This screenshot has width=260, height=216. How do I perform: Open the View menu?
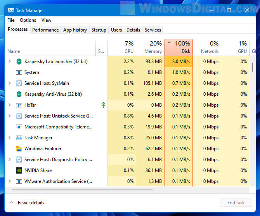[x=46, y=20]
